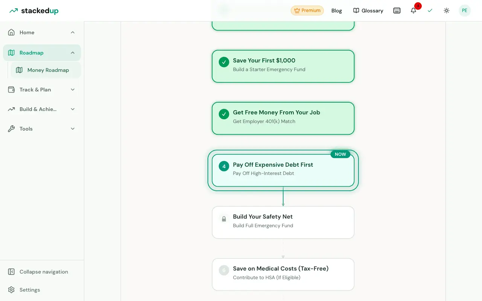The width and height of the screenshot is (482, 301).
Task: Click the Settings gear icon
Action: 11,290
